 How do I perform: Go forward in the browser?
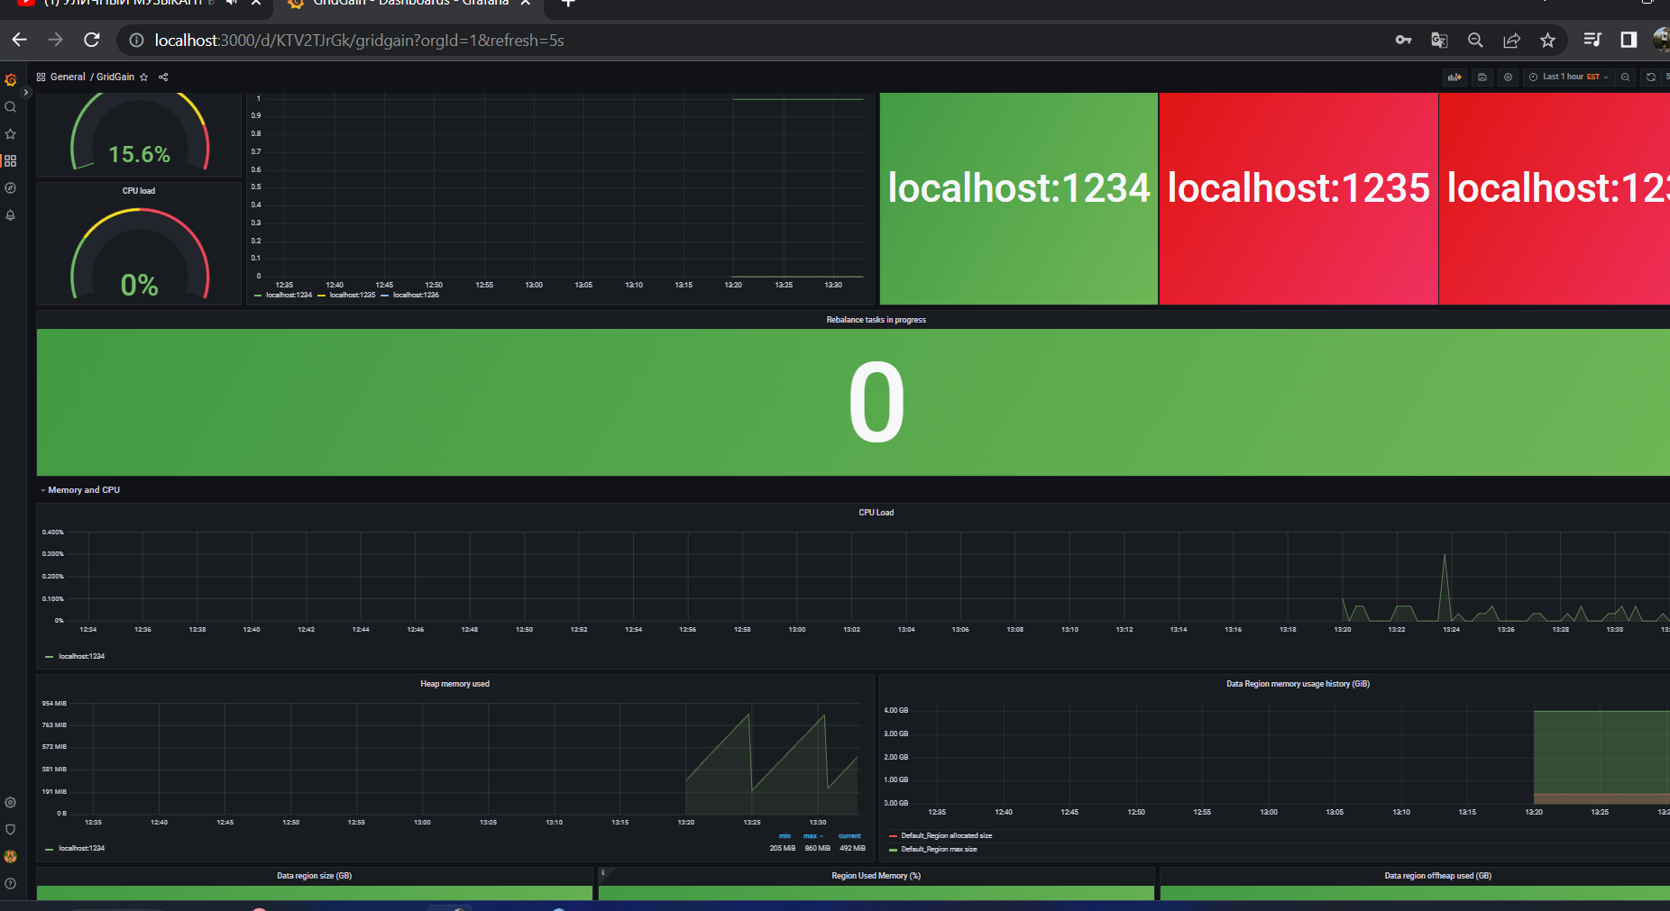click(56, 40)
